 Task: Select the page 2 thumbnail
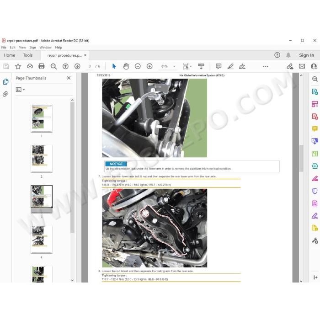pos(42,159)
